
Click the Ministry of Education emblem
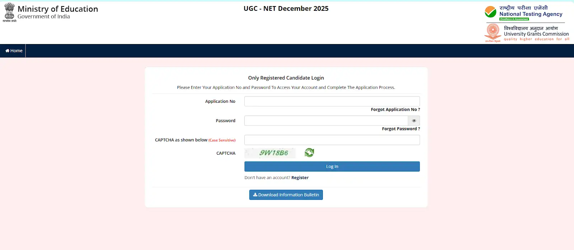click(9, 13)
